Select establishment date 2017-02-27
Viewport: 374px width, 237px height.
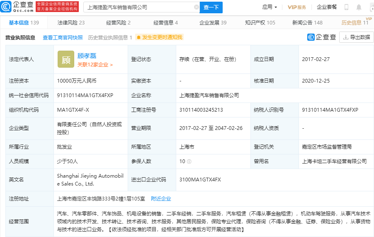316,59
